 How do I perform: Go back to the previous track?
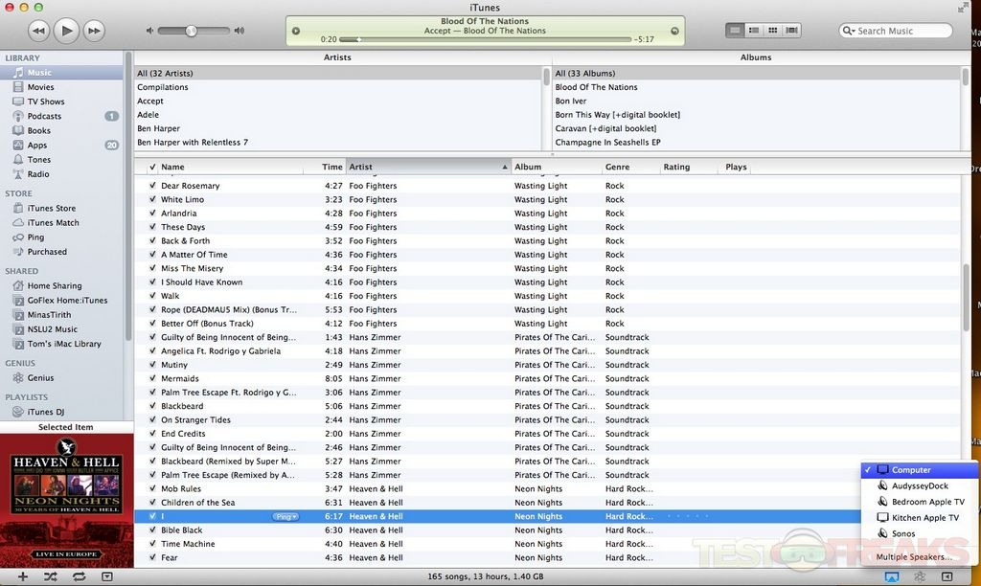pyautogui.click(x=38, y=31)
